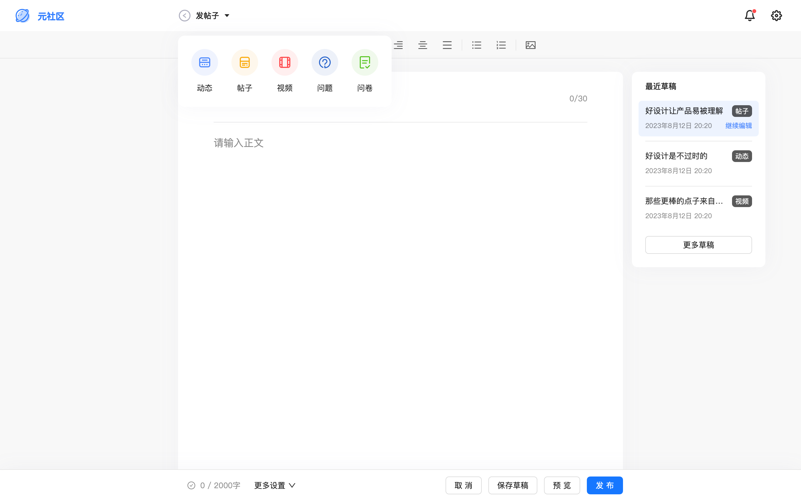Open the notifications bell
Viewport: 801px width, 501px height.
[749, 16]
